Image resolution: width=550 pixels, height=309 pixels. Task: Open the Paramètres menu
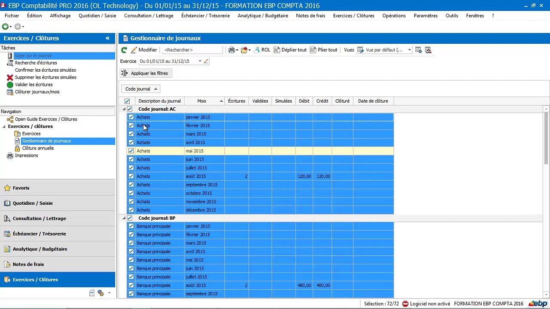425,15
